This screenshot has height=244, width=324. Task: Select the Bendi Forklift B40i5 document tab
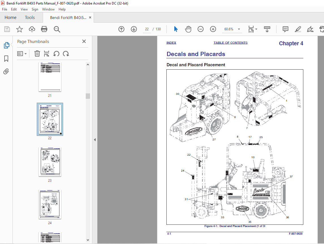[x=68, y=18]
